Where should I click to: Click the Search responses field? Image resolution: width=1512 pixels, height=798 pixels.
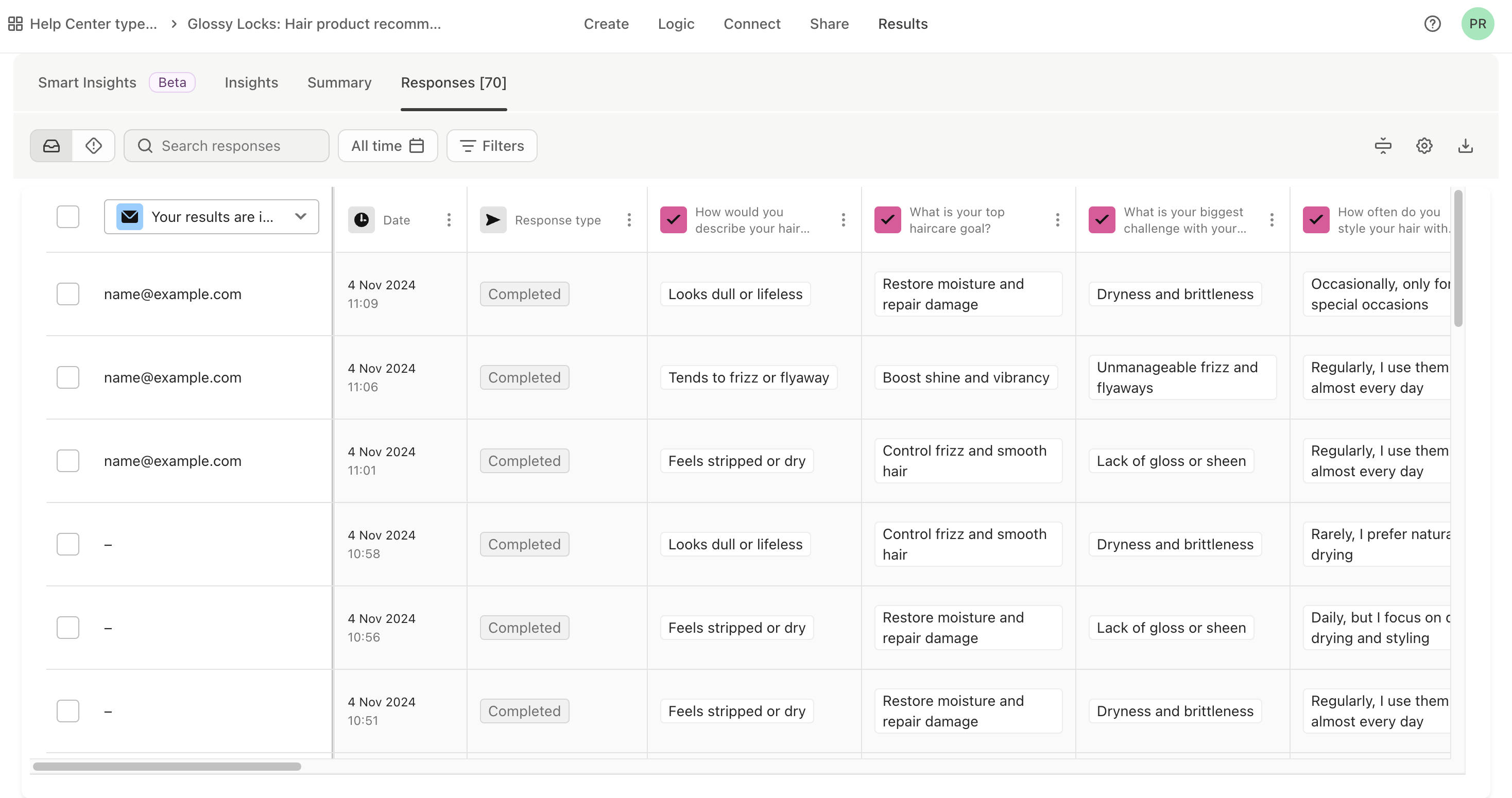pos(226,146)
